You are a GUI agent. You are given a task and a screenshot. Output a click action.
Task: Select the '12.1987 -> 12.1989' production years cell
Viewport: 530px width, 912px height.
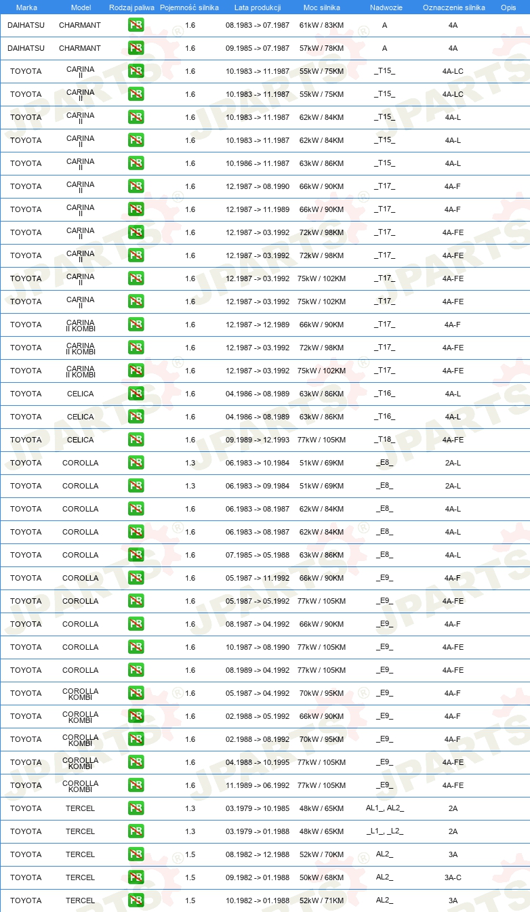(x=258, y=325)
